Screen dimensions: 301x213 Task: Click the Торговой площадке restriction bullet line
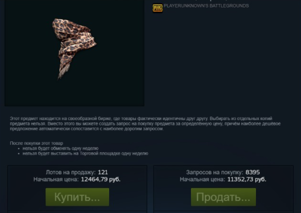click(86, 154)
